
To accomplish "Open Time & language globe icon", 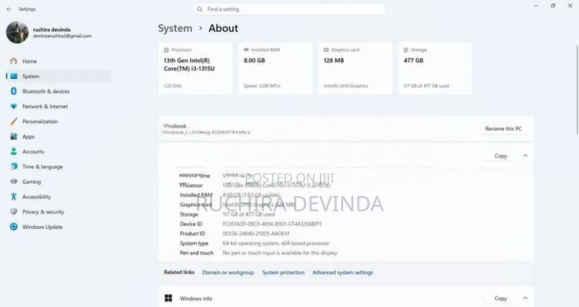I will coord(14,167).
